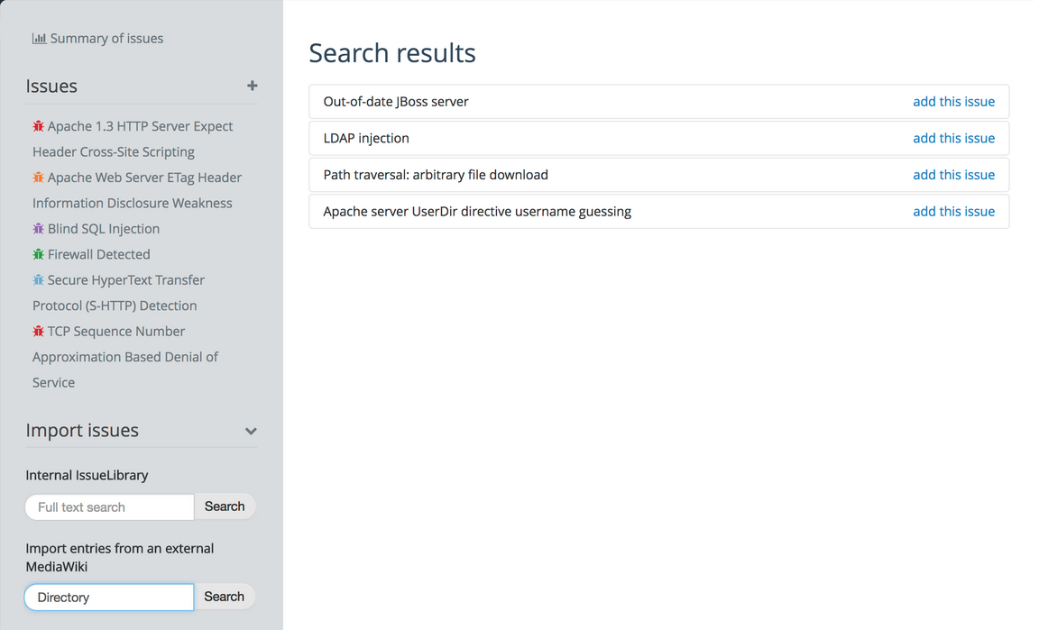The image size is (1039, 630).
Task: Click the Issues section heading
Action: (x=51, y=87)
